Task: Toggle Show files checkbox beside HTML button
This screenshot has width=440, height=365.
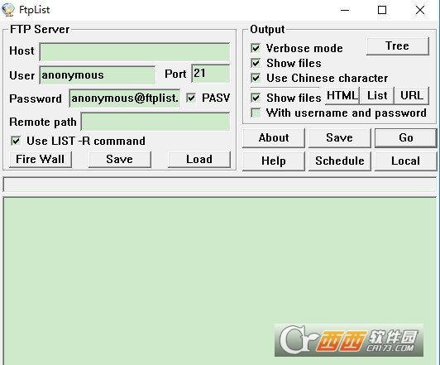Action: tap(256, 98)
